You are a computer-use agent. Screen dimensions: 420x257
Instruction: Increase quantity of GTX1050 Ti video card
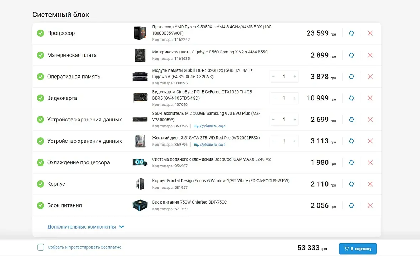(x=295, y=98)
